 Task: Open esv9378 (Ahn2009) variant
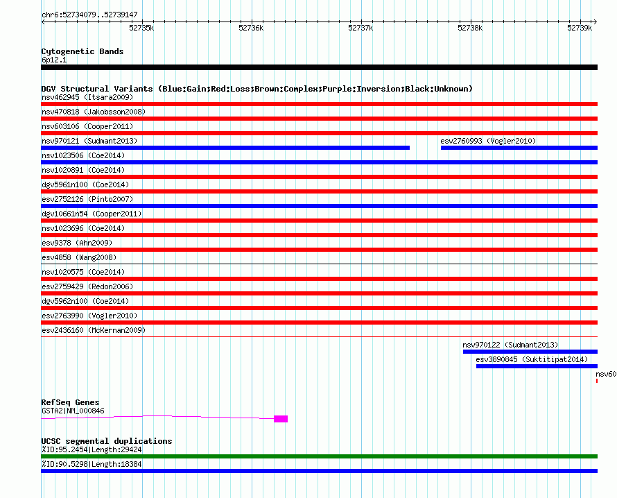pos(77,243)
